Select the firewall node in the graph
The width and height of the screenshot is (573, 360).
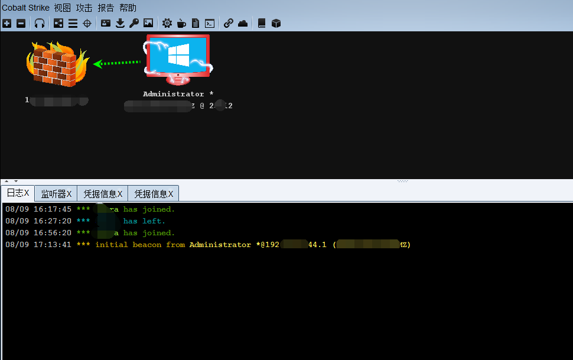pos(57,64)
